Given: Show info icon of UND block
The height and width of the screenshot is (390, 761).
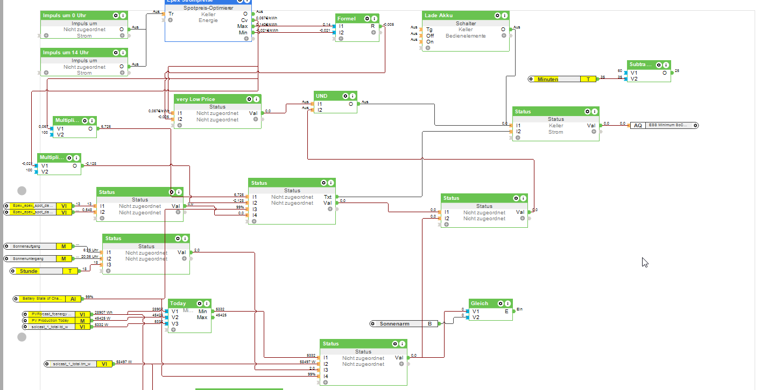Looking at the screenshot, I should pos(353,96).
